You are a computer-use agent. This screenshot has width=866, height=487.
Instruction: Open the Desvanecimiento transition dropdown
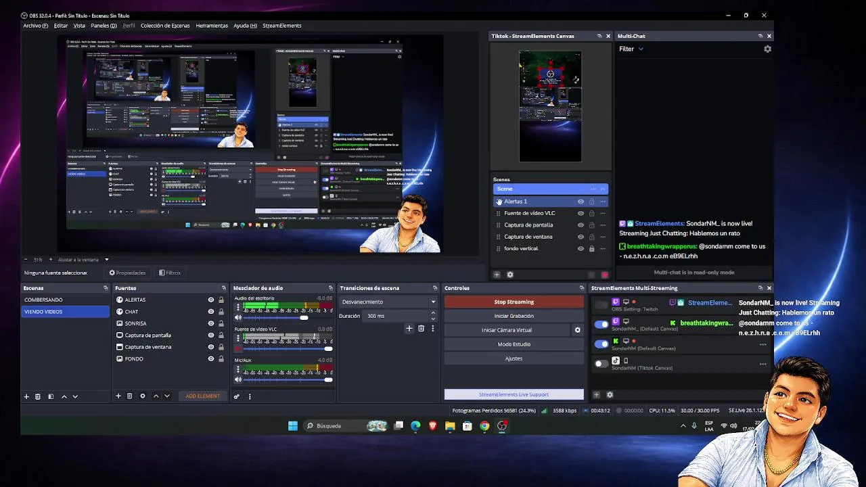point(388,302)
